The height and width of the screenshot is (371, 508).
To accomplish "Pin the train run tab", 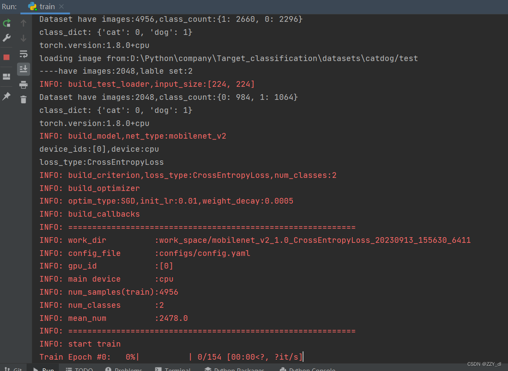I will 7,96.
